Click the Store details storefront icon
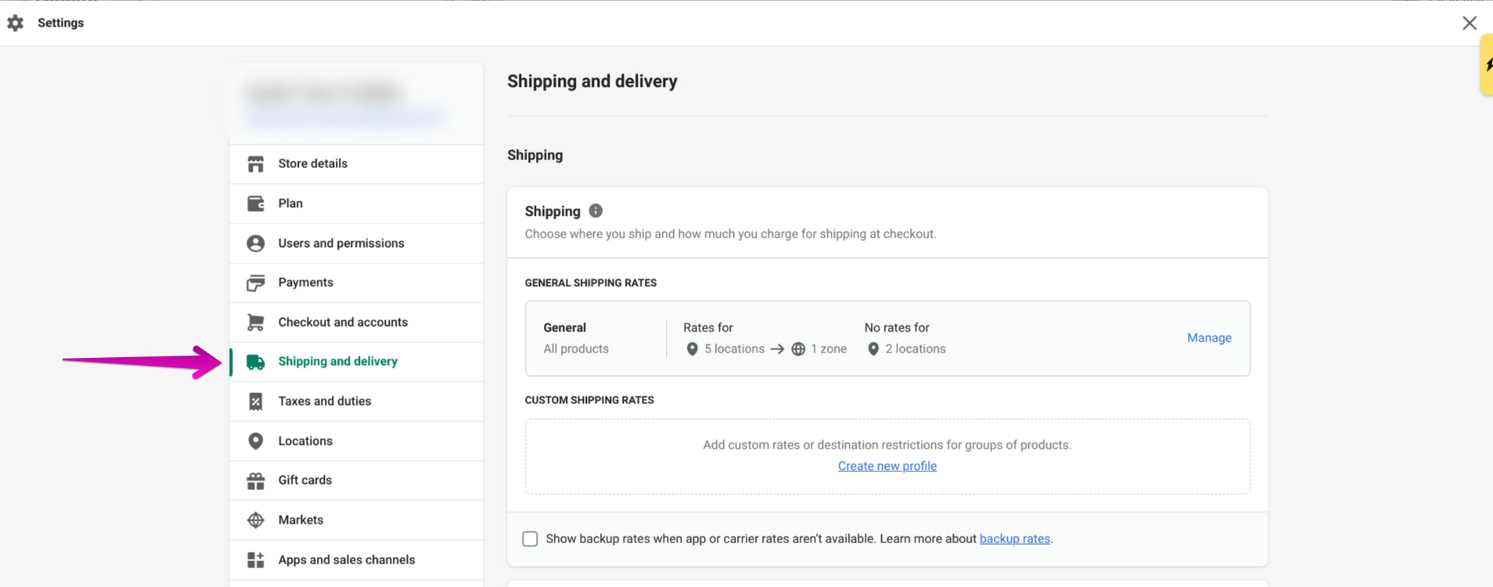 256,164
